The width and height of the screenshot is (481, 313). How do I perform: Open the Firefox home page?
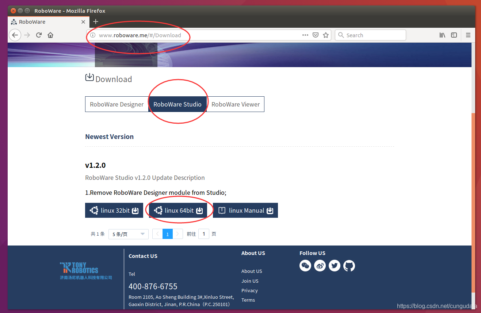tap(50, 35)
